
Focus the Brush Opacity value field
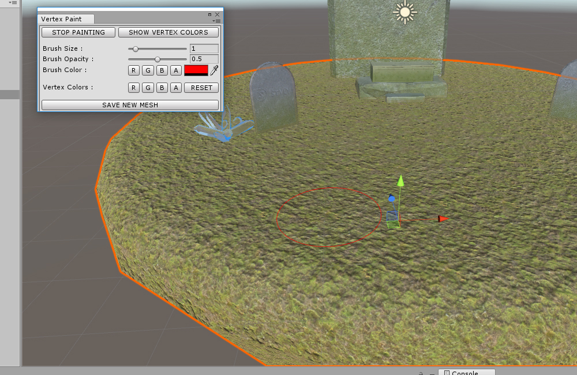point(204,59)
